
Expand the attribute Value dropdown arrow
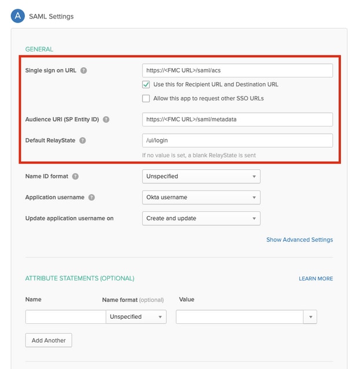(311, 317)
